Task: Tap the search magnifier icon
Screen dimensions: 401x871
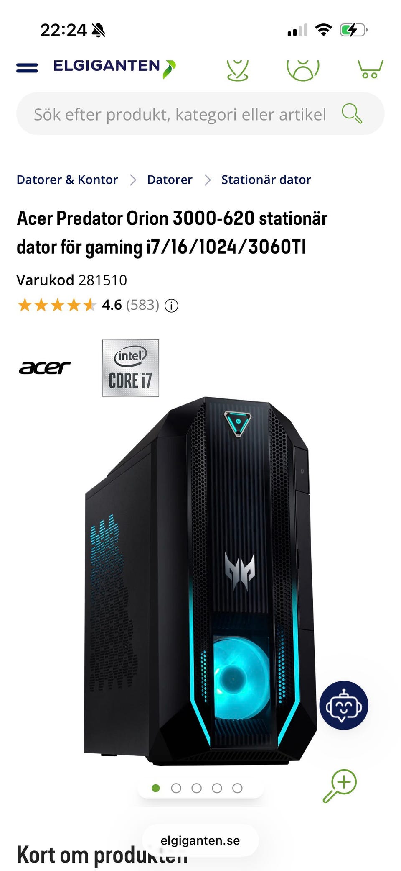Action: click(x=352, y=113)
